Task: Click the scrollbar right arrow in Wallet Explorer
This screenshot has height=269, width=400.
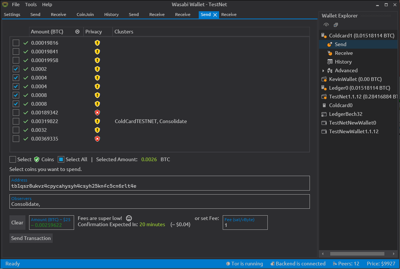Action: click(393, 254)
